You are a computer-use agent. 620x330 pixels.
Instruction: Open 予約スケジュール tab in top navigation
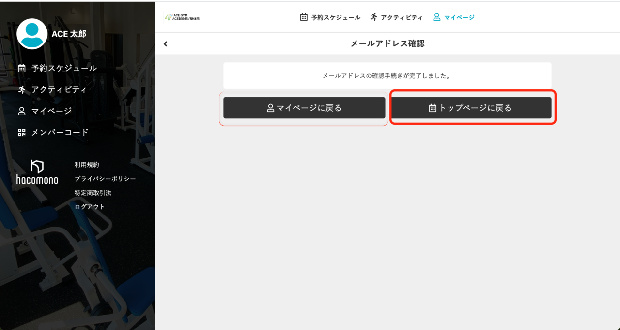[330, 17]
